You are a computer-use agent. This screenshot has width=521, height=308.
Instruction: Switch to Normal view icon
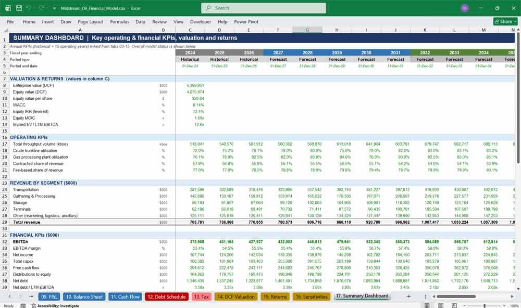coord(427,305)
